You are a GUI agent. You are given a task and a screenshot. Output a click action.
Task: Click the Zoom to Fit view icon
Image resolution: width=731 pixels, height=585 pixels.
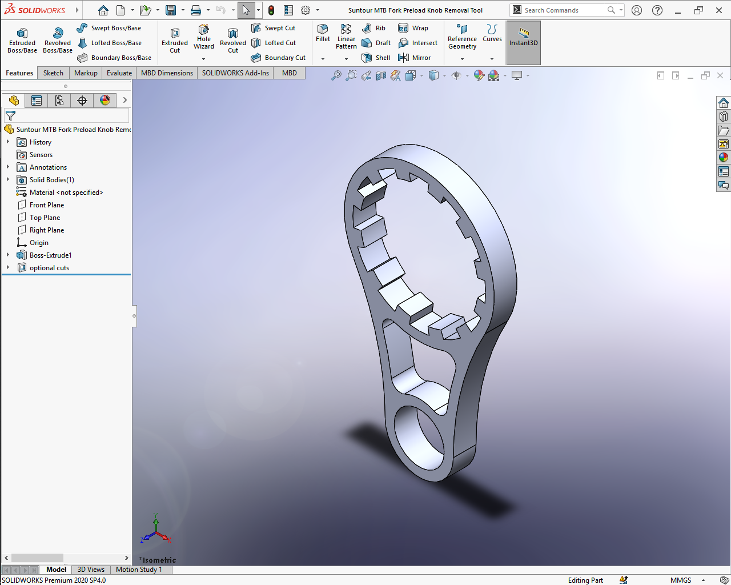pos(336,75)
